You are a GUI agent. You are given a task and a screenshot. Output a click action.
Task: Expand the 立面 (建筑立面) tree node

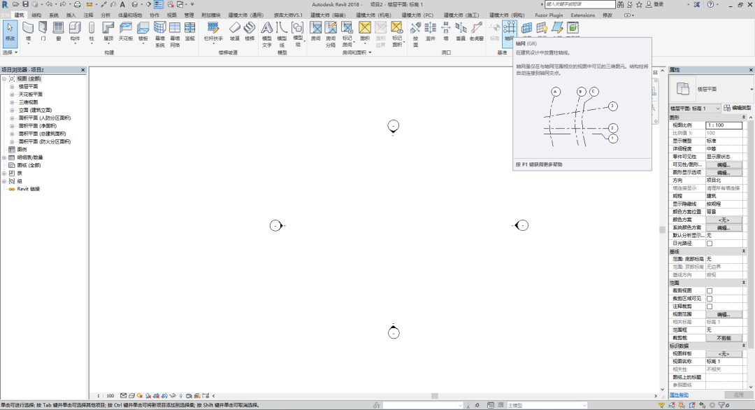[x=12, y=111]
